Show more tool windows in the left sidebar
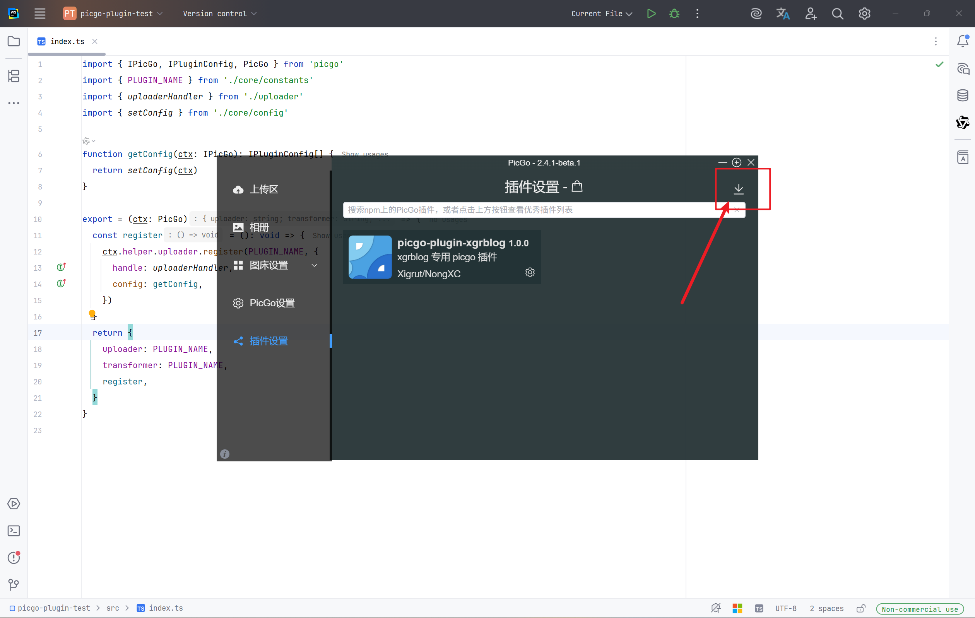 [14, 103]
